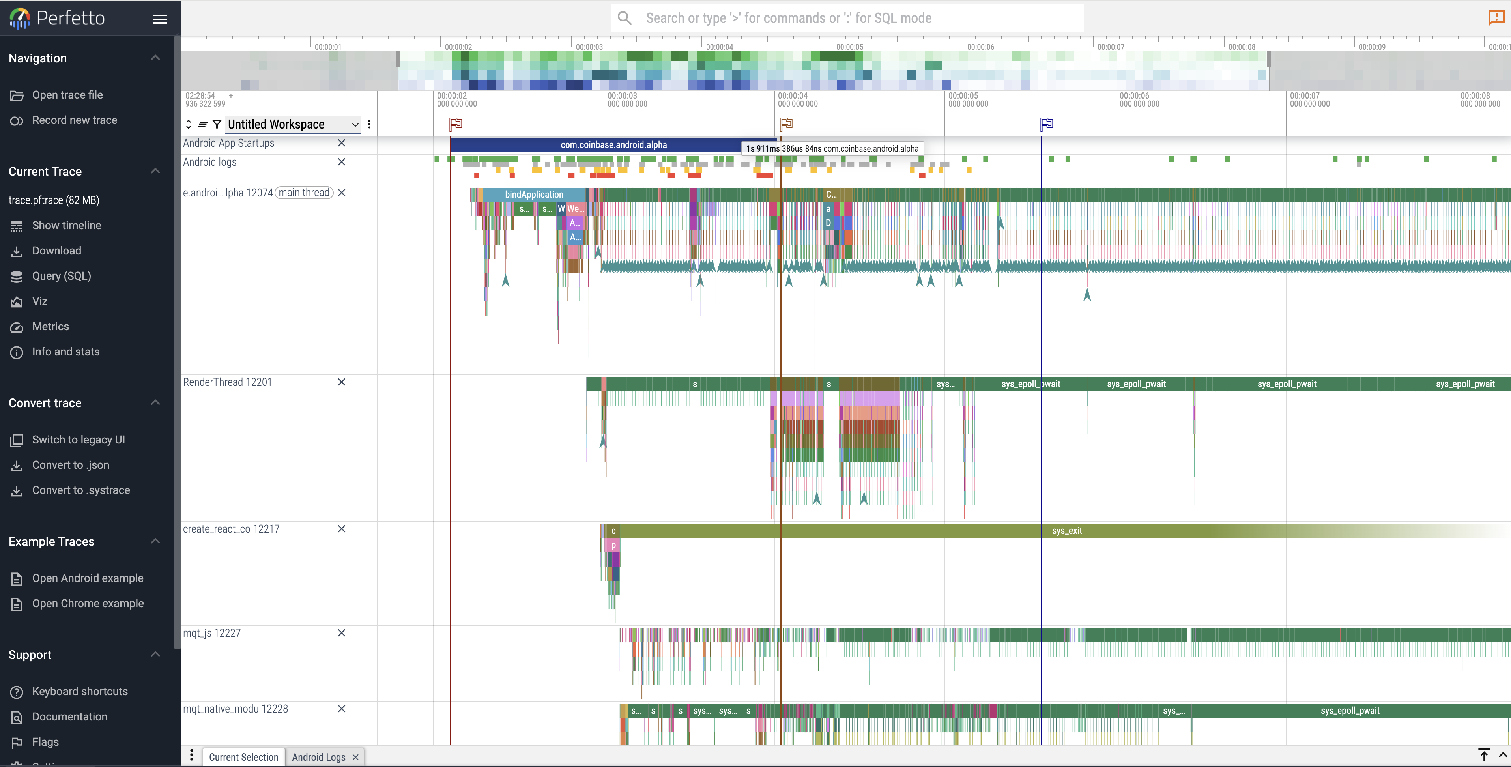Remove the mqt_js 12227 track

click(341, 633)
